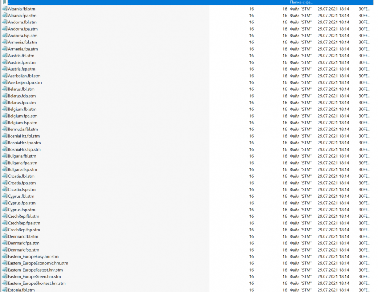Click the file icon beside Croatia.fsp.stm
This screenshot has width=378, height=292.
point(5,189)
